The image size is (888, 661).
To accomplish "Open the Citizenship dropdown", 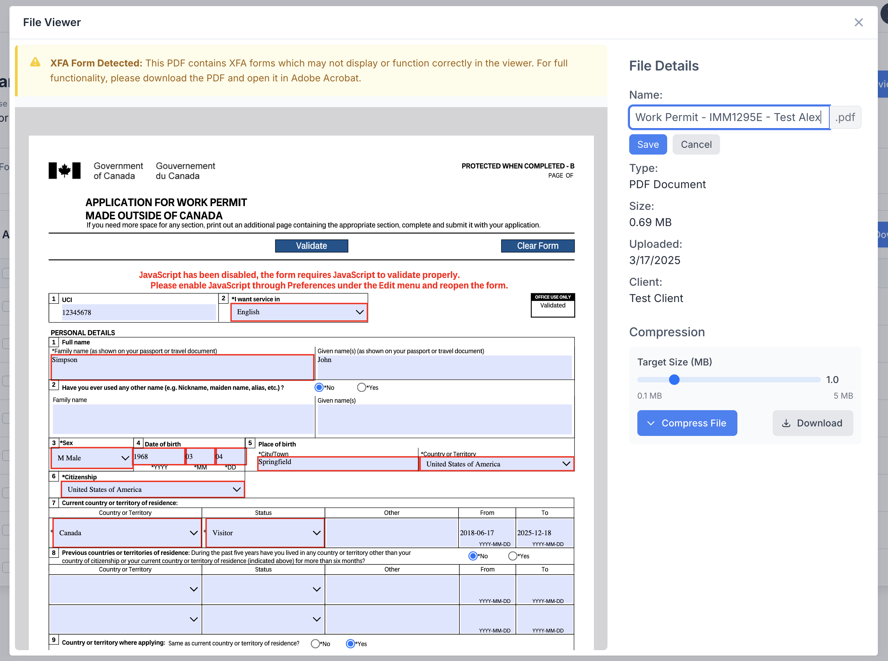I will (153, 489).
